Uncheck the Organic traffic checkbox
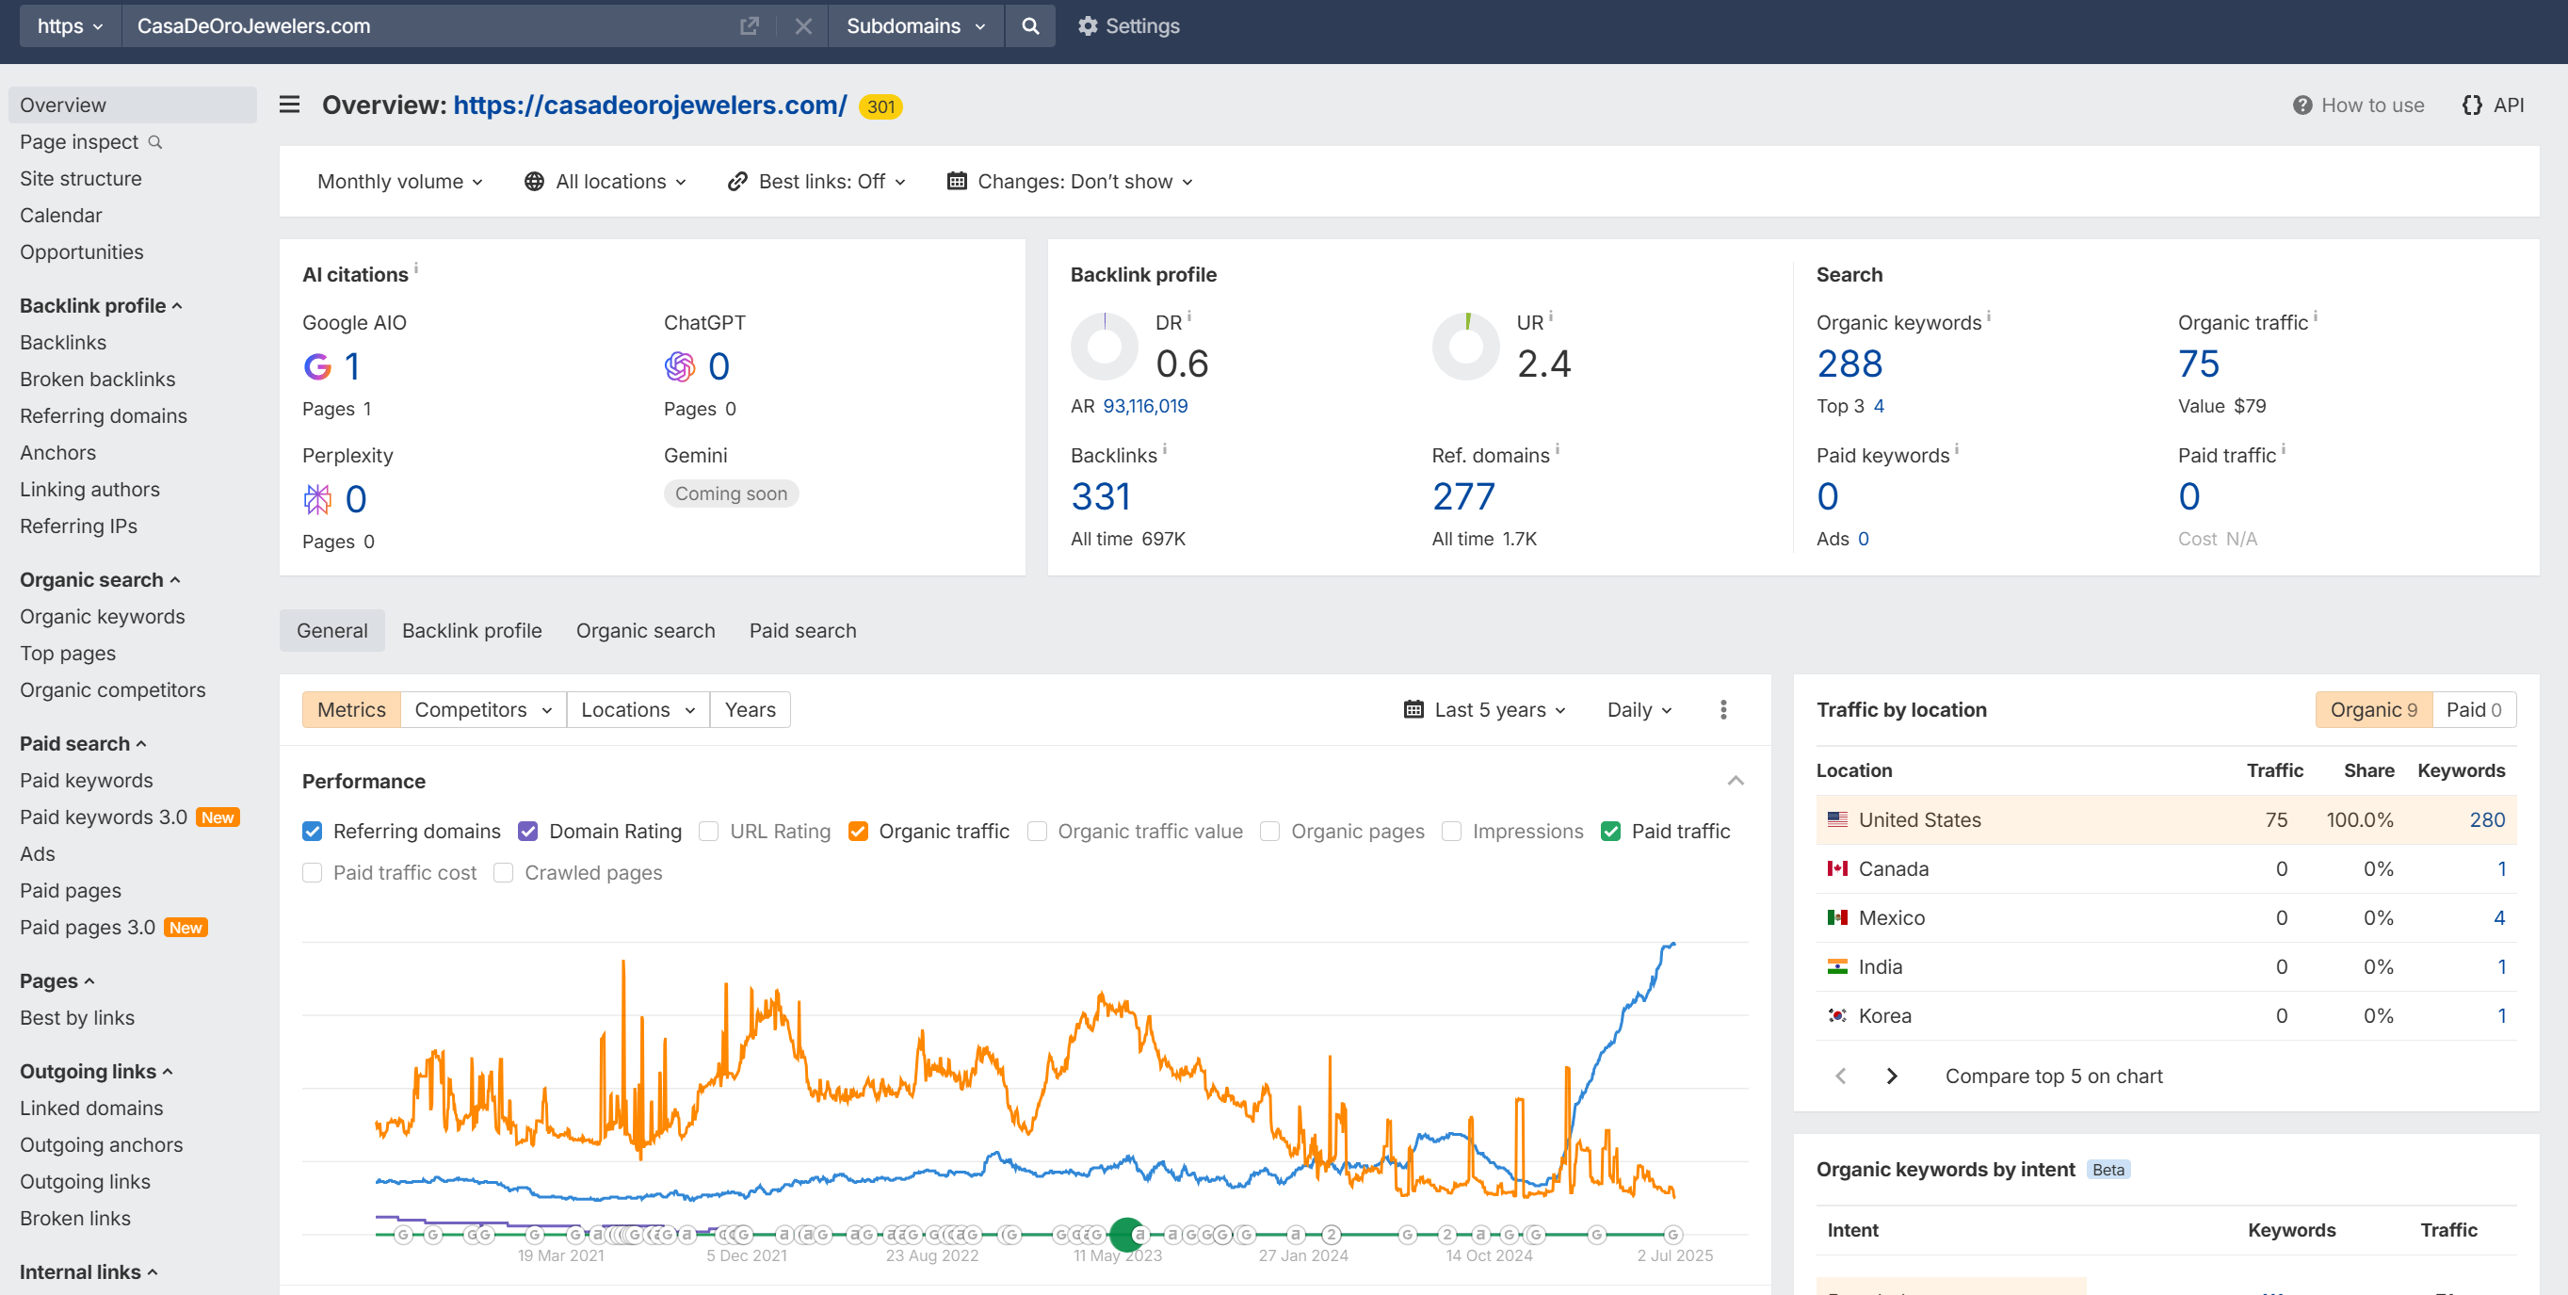Viewport: 2568px width, 1295px height. [x=858, y=832]
